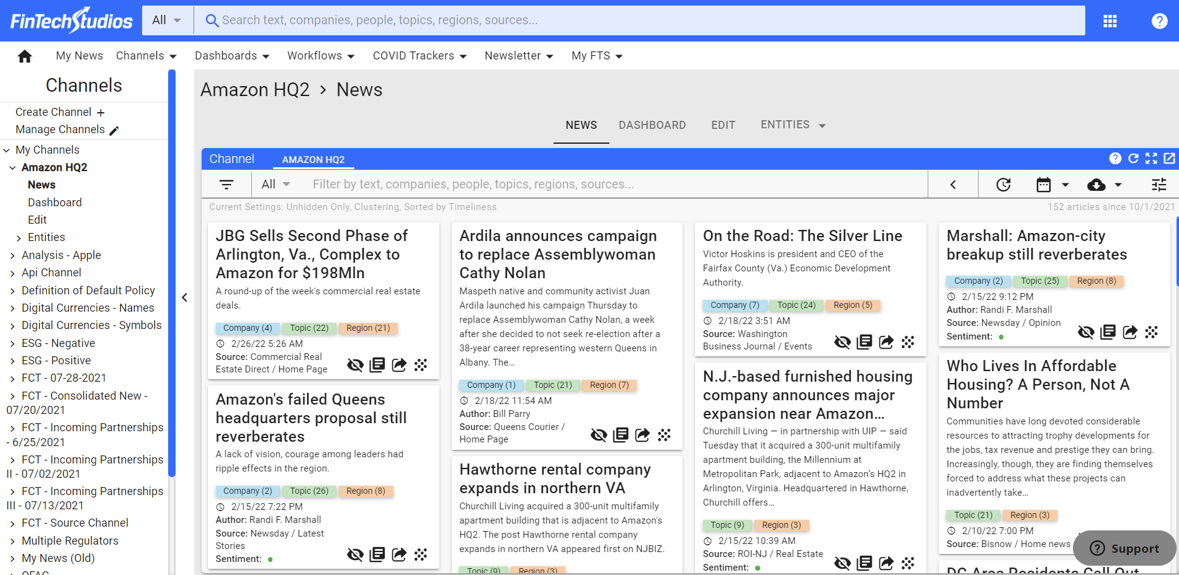Click the pencil icon beside Manage Channels

[x=114, y=130]
